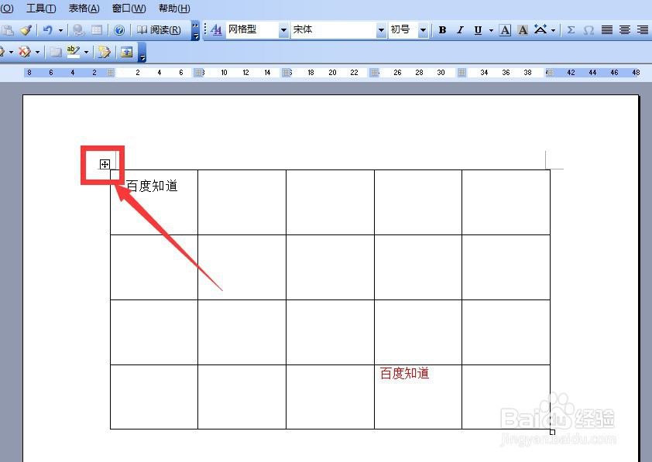Viewport: 652px width, 462px height.
Task: Click the ruler column marker near 16
Action: click(286, 73)
